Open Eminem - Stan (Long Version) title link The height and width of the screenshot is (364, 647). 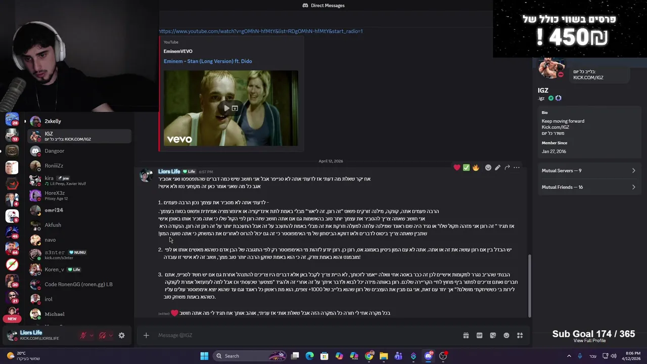208,61
